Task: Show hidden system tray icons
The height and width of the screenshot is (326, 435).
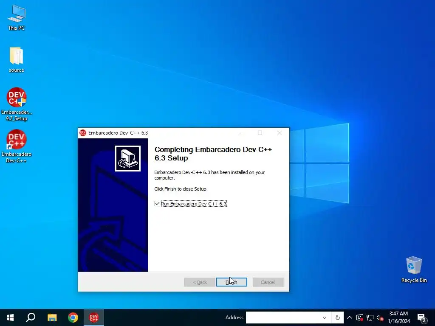Action: (x=350, y=318)
